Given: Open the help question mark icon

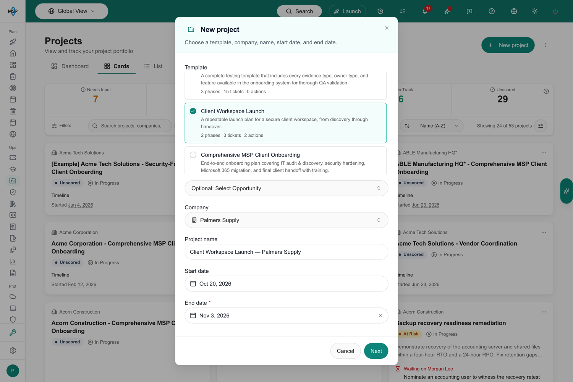Looking at the screenshot, I should 492,11.
